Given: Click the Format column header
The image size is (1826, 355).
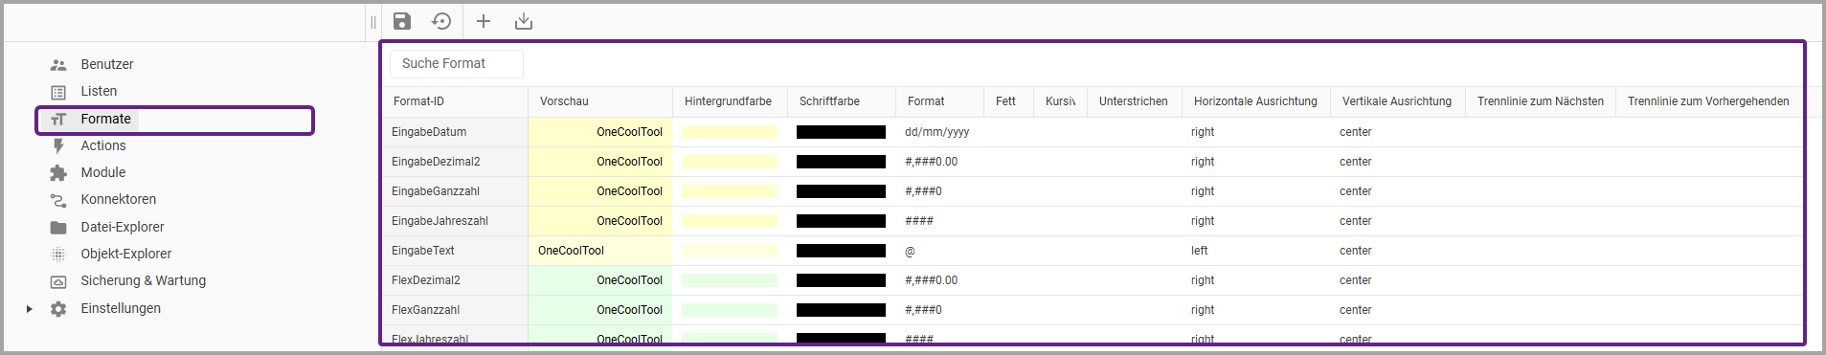Looking at the screenshot, I should click(940, 101).
